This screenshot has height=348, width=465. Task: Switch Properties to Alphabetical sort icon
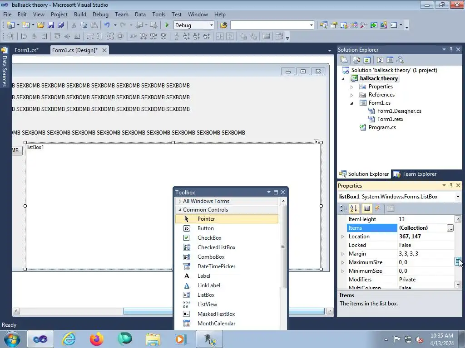coord(353,208)
